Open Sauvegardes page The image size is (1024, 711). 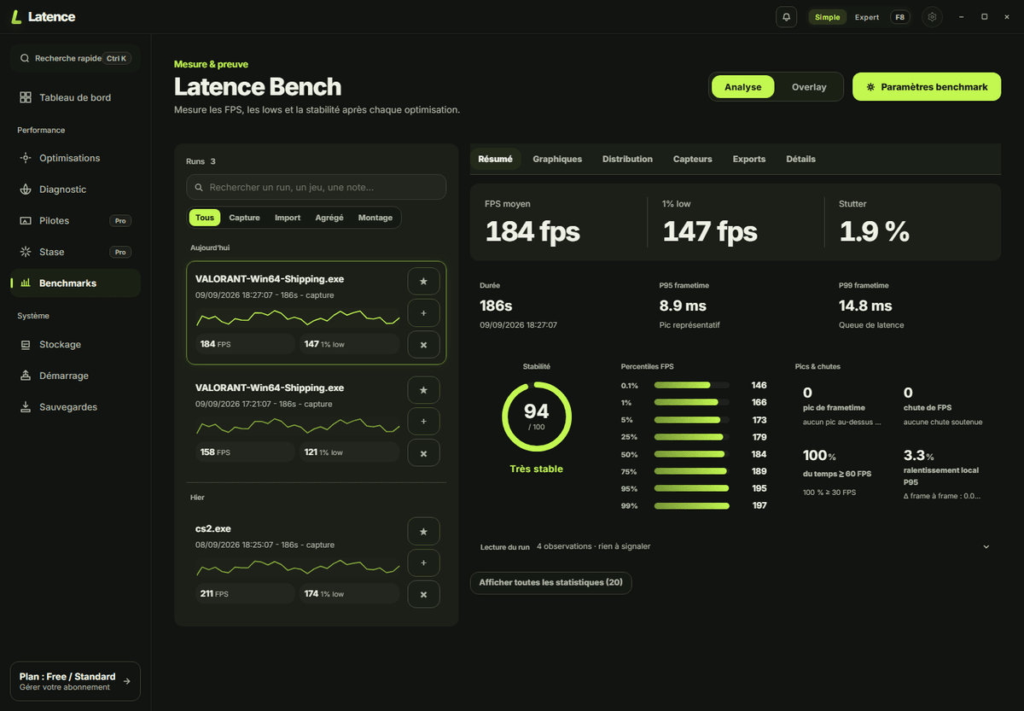pos(75,407)
